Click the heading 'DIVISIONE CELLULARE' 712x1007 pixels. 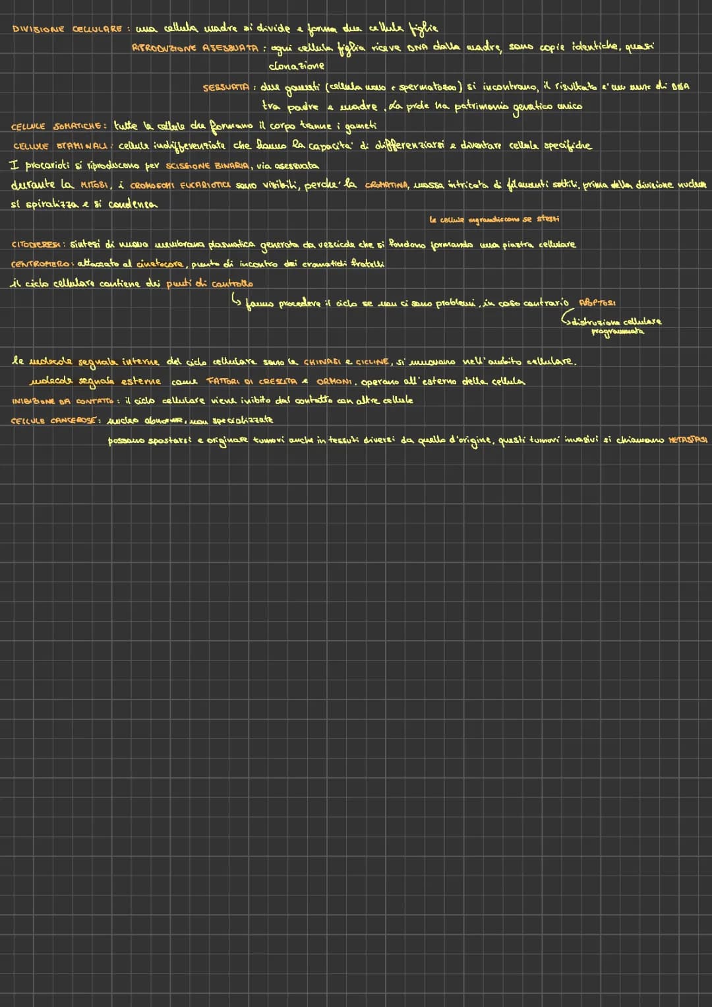(x=67, y=30)
